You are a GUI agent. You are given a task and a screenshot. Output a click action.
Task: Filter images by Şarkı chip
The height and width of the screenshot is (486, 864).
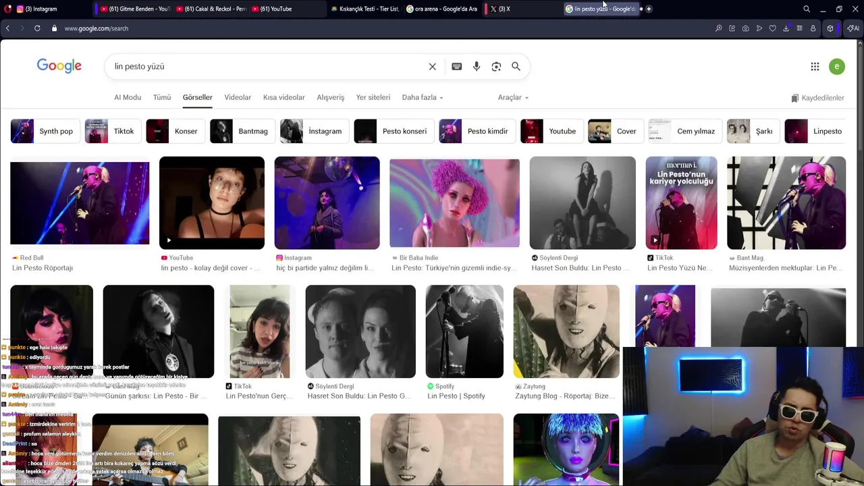click(753, 131)
